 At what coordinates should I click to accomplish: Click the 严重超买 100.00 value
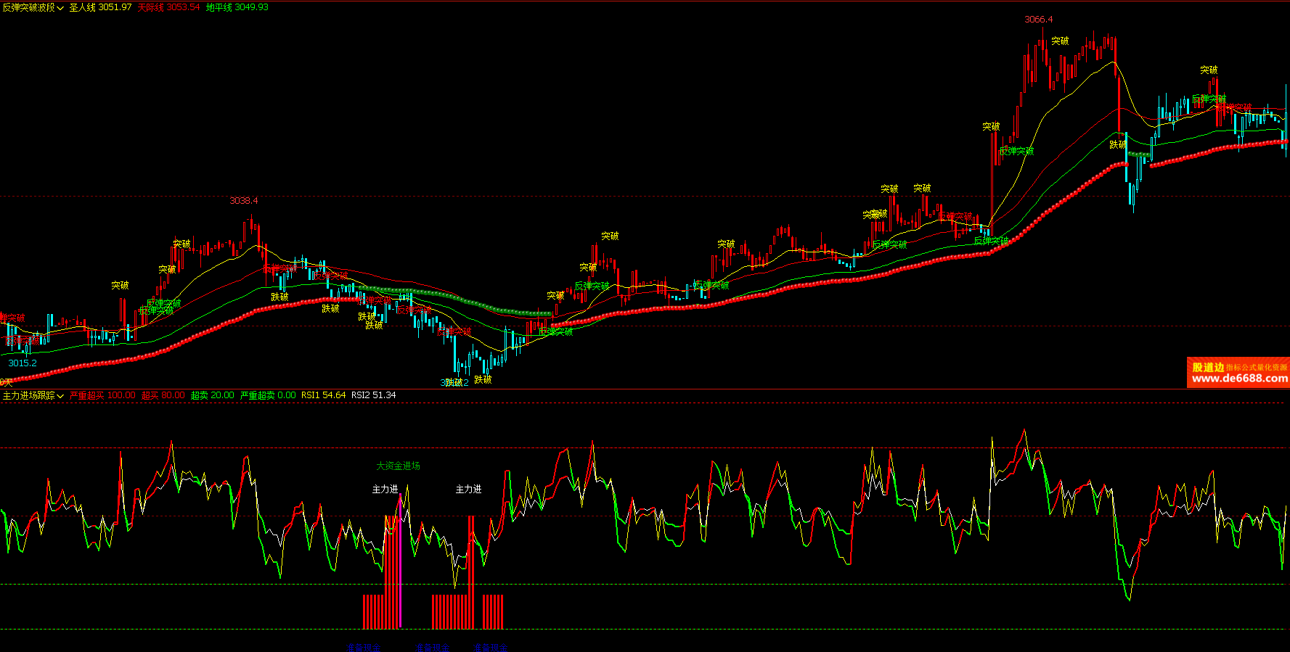102,395
